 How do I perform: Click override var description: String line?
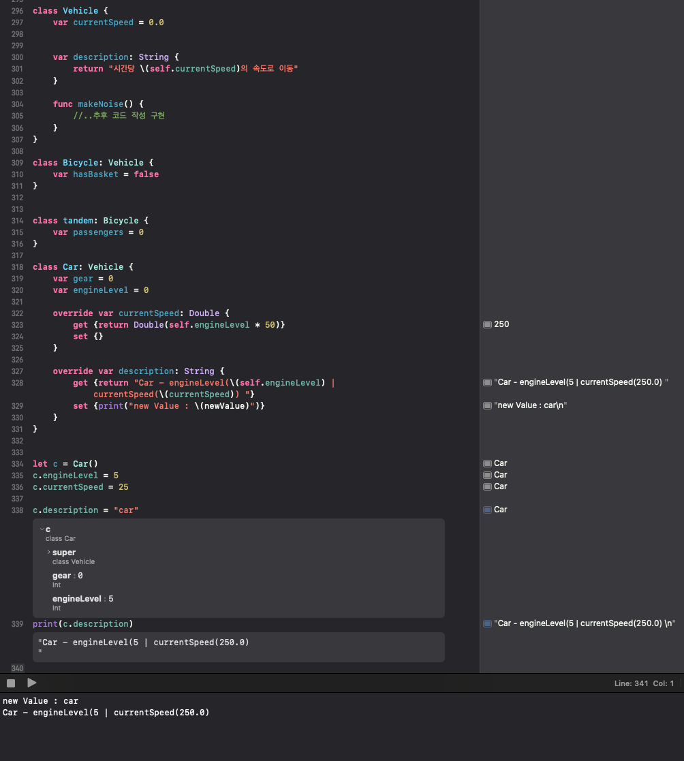[x=138, y=371]
